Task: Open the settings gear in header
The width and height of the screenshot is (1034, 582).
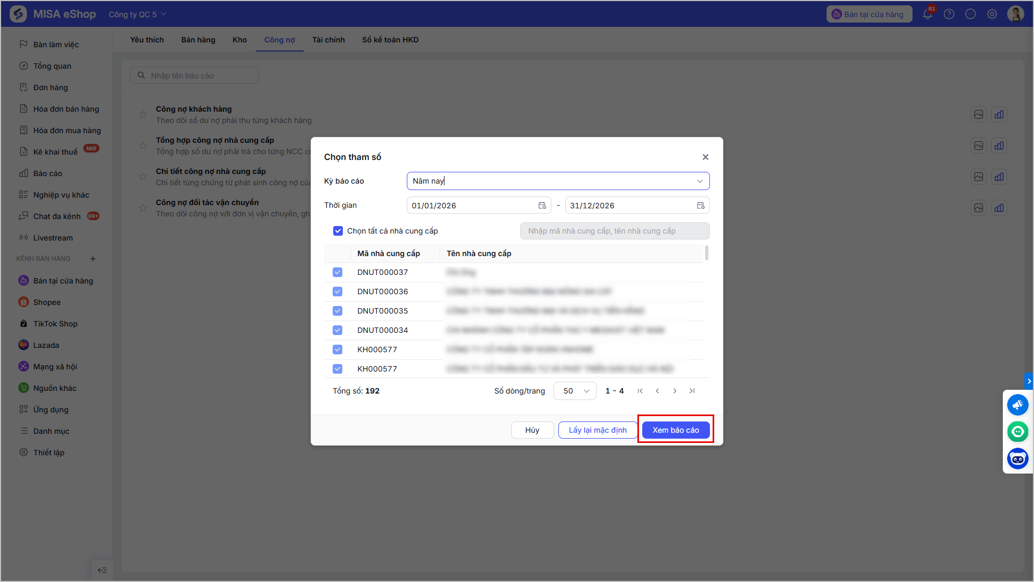Action: point(992,14)
